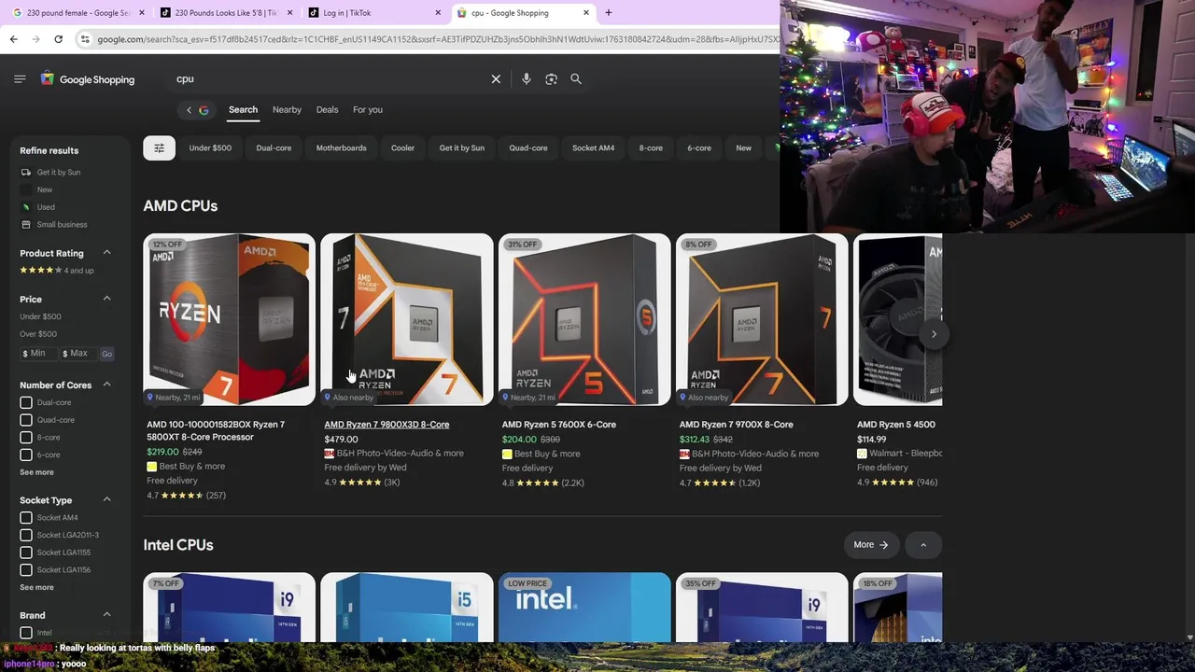Select the Search tab
Screen dimensions: 1195x672
tap(243, 110)
